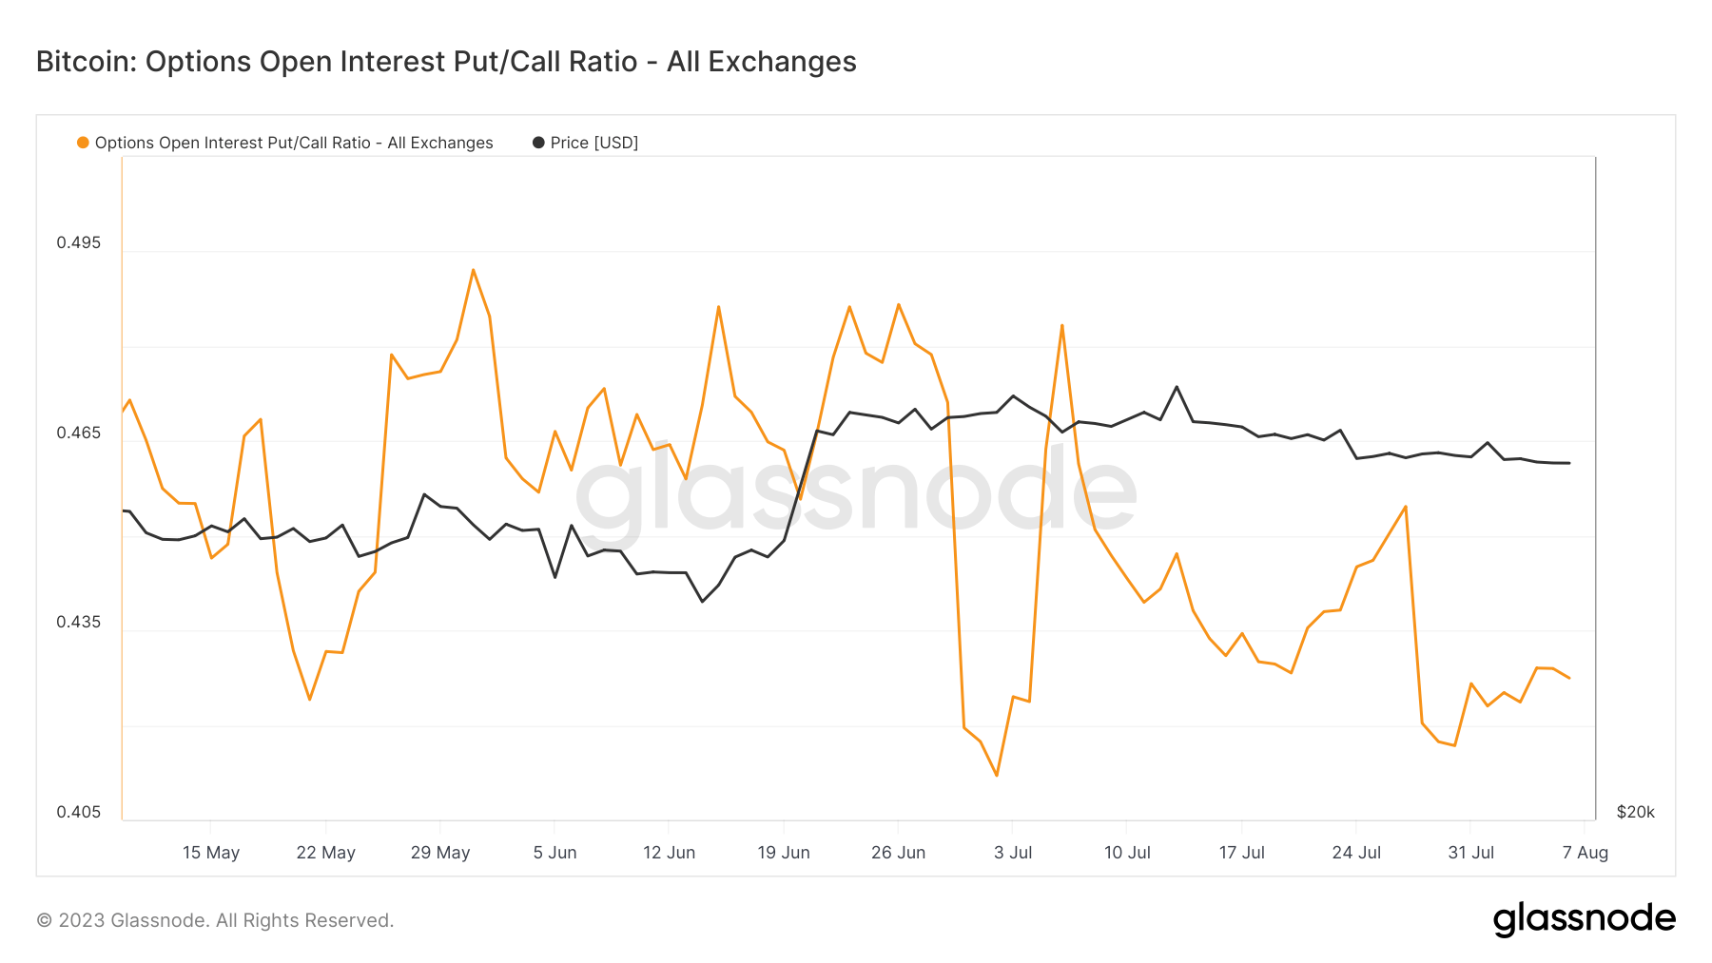
Task: Click the chart title about Bitcoin Options
Action: 446,62
